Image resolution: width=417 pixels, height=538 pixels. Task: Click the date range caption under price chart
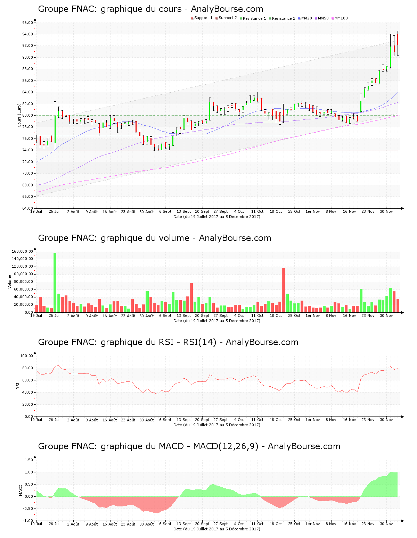tap(217, 217)
